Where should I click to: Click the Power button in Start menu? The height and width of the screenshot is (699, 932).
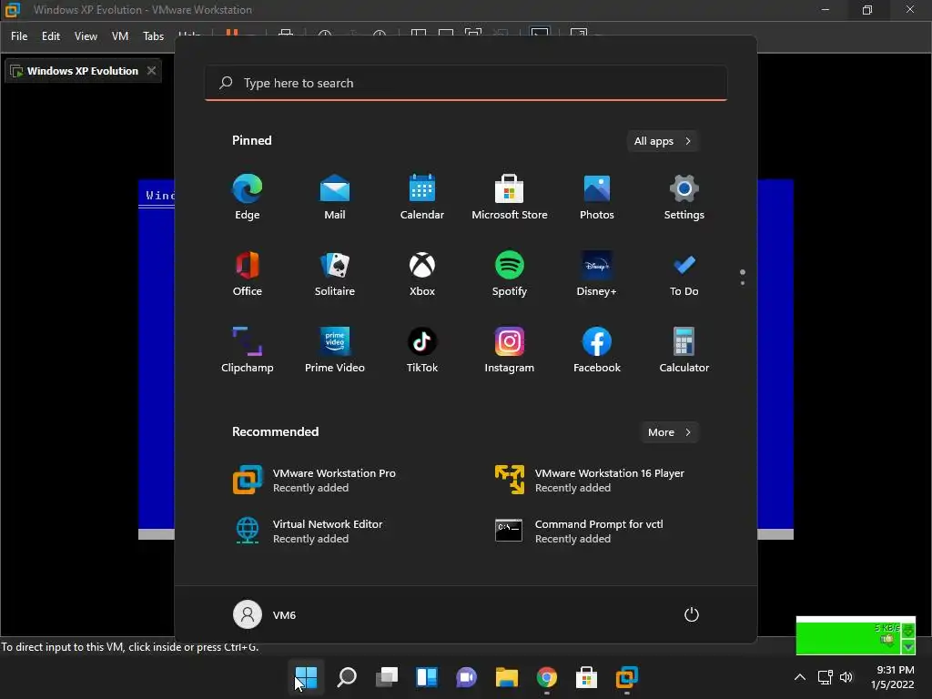coord(692,614)
